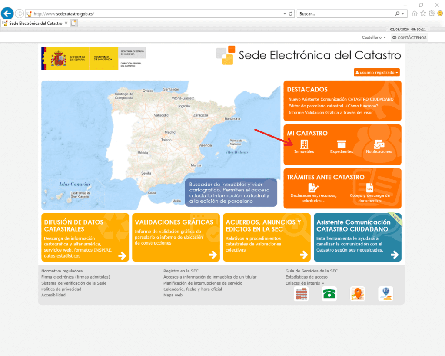Click Madrid on the Spain map
Image resolution: width=445 pixels, height=356 pixels.
[170, 132]
